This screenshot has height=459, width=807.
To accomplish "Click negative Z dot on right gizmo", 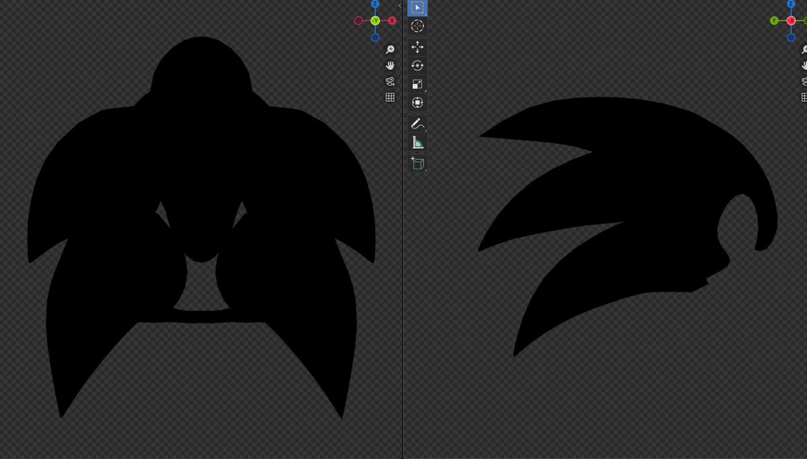I will (x=791, y=38).
